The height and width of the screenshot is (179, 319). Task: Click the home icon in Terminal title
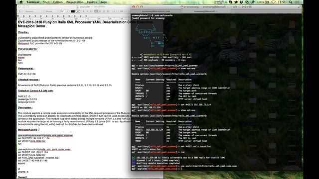[182, 6]
